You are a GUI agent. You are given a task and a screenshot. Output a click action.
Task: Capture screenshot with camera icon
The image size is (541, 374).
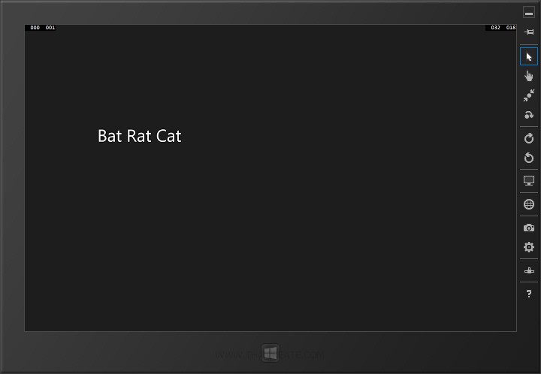click(529, 228)
